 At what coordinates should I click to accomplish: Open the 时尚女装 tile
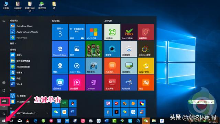pos(129,83)
